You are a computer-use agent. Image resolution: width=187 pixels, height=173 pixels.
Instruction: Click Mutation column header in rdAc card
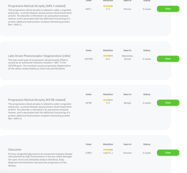(108, 50)
